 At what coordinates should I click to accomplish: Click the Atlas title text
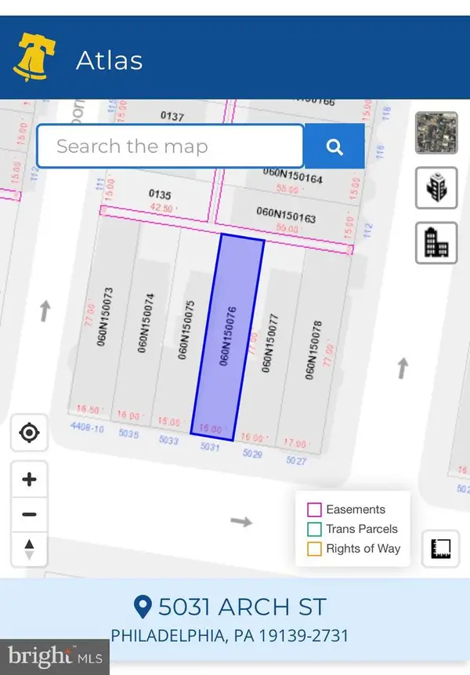[x=109, y=60]
